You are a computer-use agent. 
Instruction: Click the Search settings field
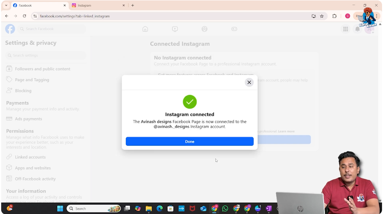46,55
